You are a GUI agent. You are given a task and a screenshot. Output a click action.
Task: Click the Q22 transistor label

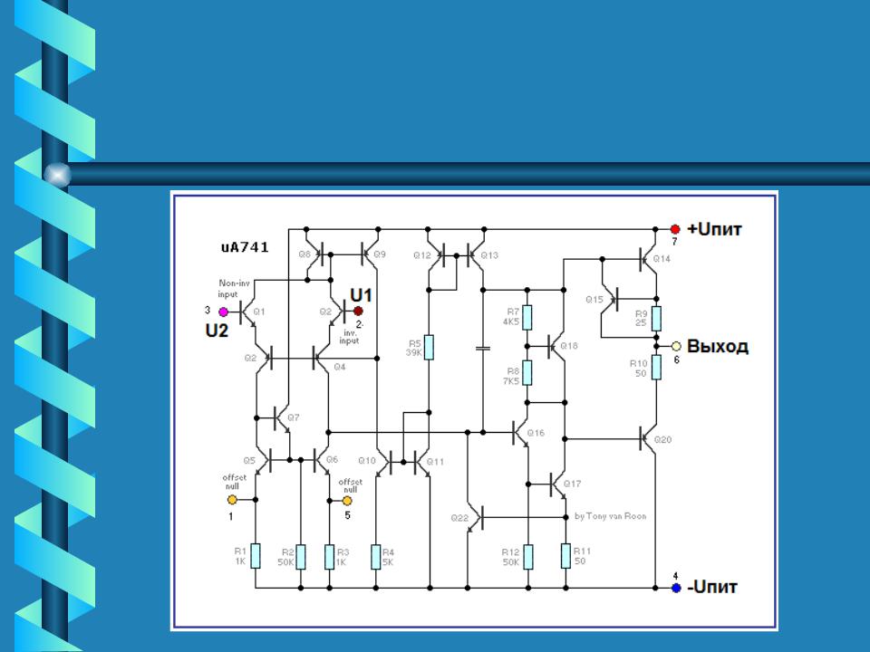459,518
